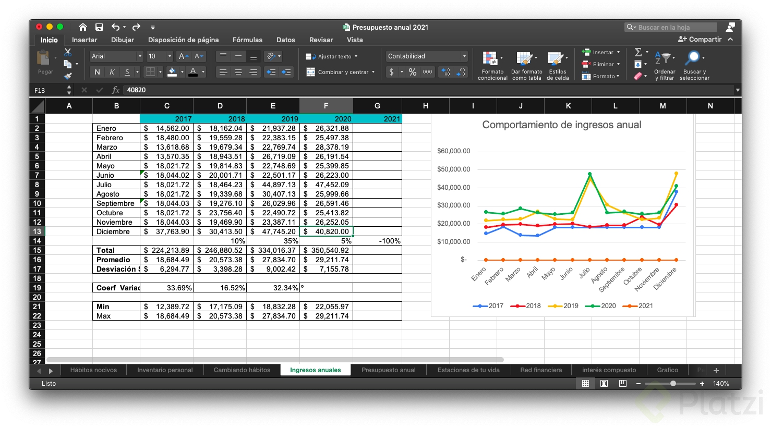Open Estilos de celda
This screenshot has height=428, width=771.
coord(558,66)
